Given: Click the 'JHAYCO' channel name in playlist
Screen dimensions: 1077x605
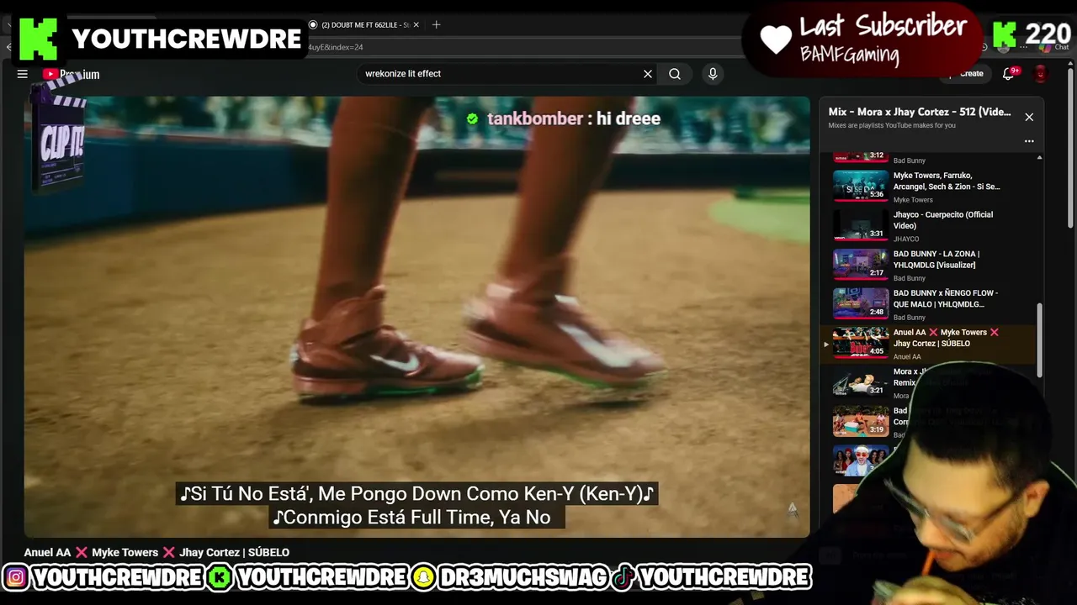Looking at the screenshot, I should (906, 239).
